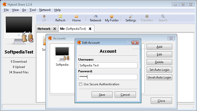Refresh the current folder view
The height and width of the screenshot is (111, 197).
60,18
